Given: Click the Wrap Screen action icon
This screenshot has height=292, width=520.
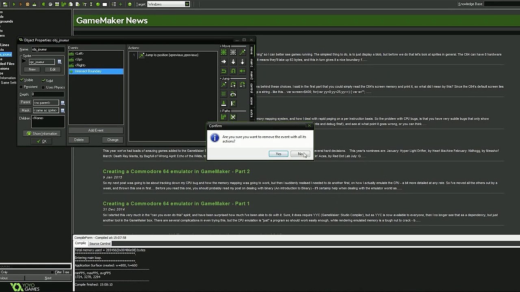Looking at the screenshot, I should click(x=233, y=94).
